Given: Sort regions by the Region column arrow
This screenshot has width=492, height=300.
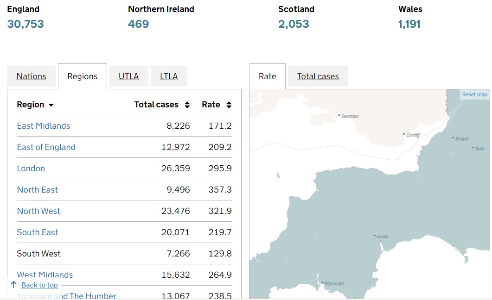Looking at the screenshot, I should coord(51,105).
